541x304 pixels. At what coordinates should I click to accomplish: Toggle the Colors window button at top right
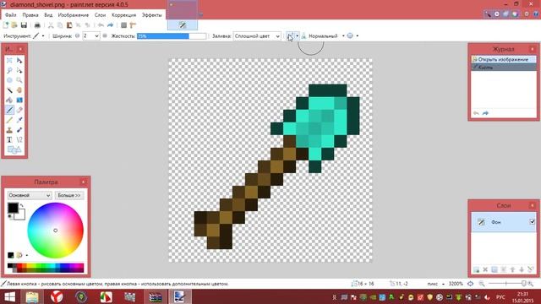(515, 14)
